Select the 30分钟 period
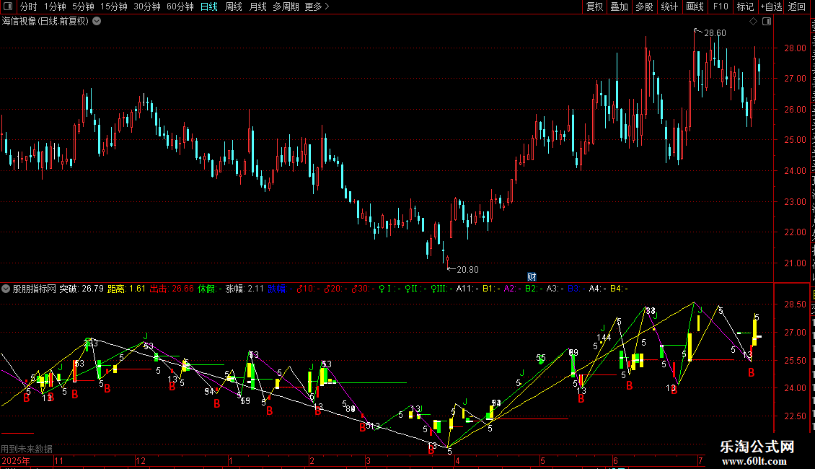Viewport: 815px width, 469px height. tap(147, 6)
